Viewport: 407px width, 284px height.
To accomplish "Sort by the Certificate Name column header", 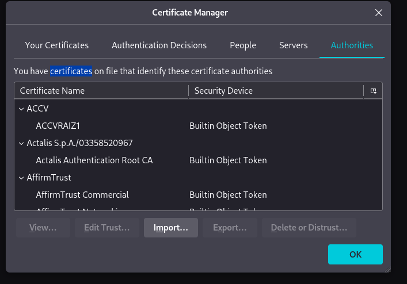I will tap(101, 91).
